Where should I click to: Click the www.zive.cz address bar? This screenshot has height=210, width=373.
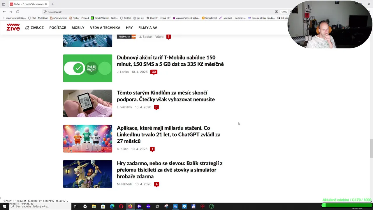pos(157,12)
